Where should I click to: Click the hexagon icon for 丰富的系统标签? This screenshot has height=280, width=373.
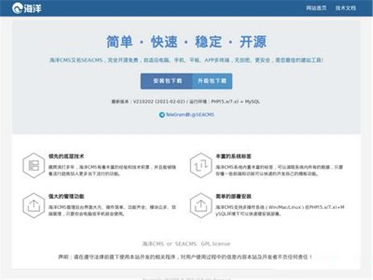(x=201, y=166)
